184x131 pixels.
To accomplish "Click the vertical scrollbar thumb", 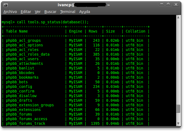I will point(178,109).
